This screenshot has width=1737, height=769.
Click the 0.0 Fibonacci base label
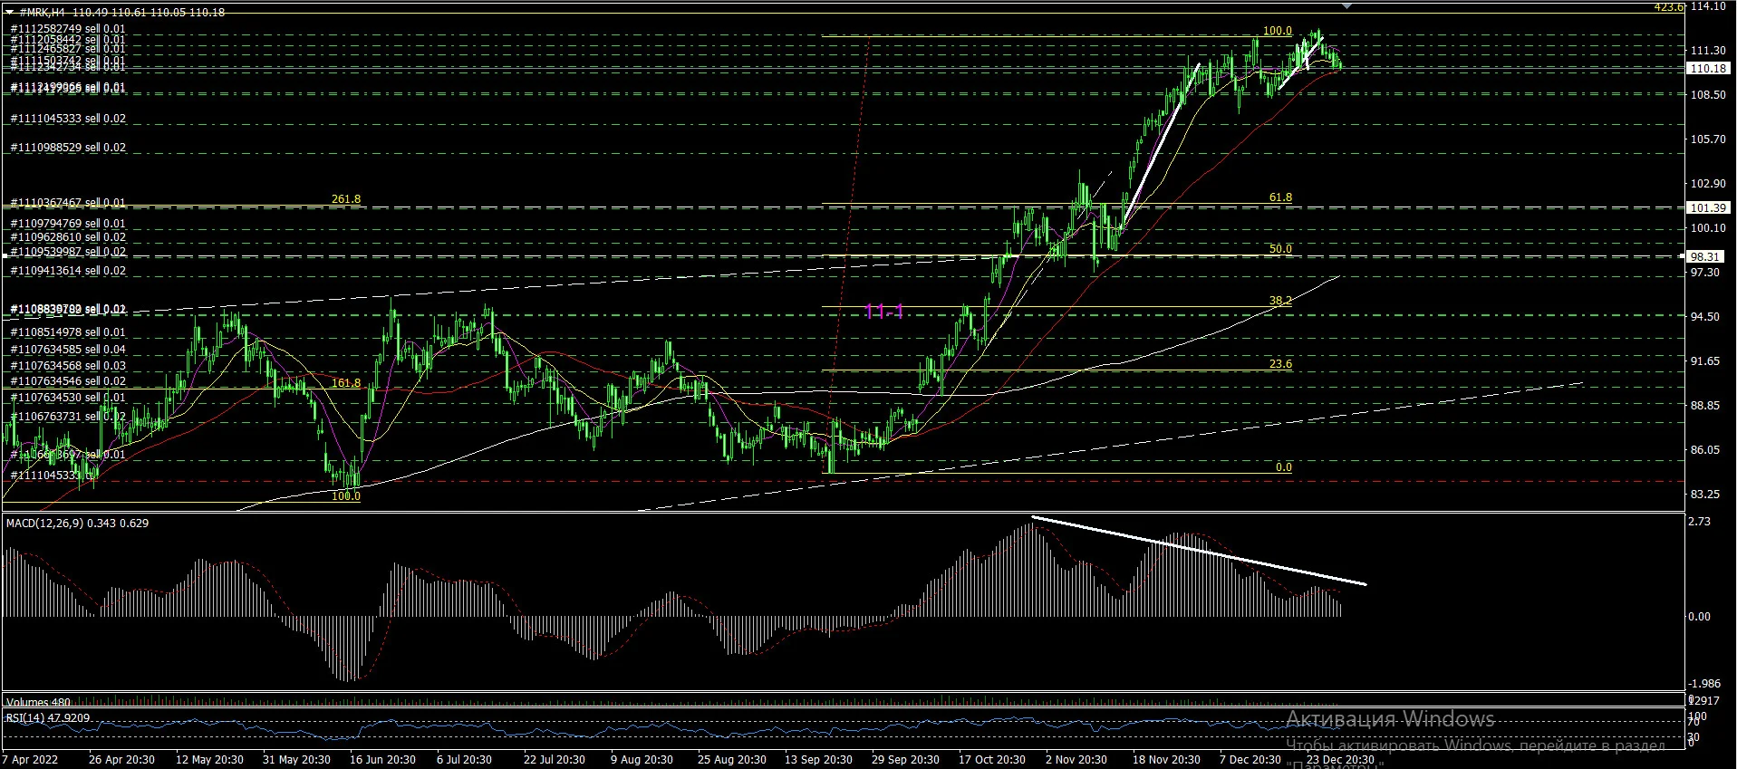1284,467
